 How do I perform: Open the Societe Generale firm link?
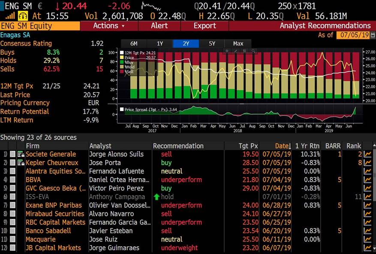51,154
